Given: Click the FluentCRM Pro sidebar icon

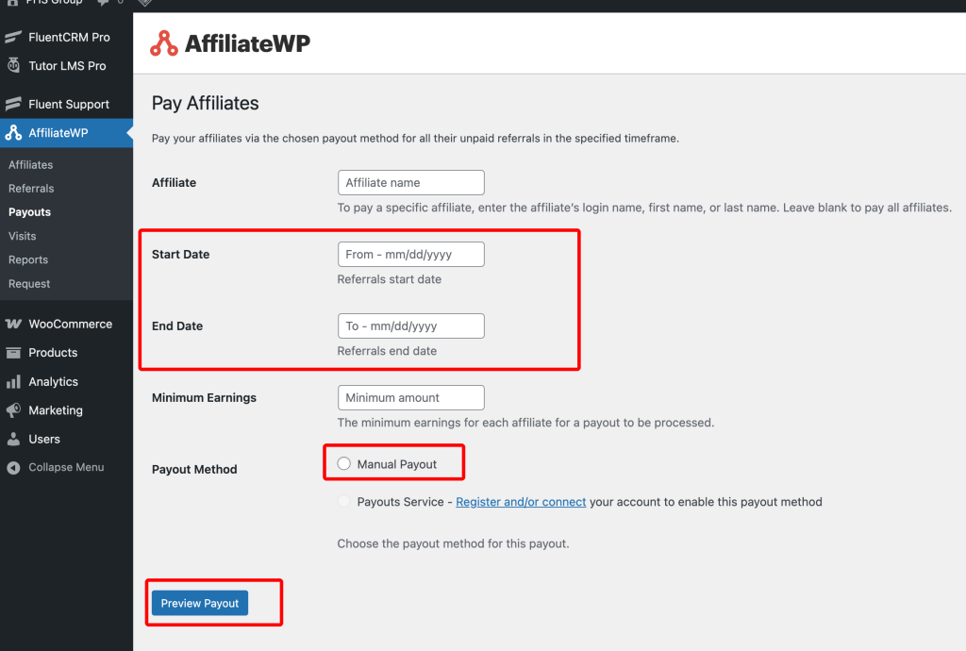Looking at the screenshot, I should coord(13,38).
